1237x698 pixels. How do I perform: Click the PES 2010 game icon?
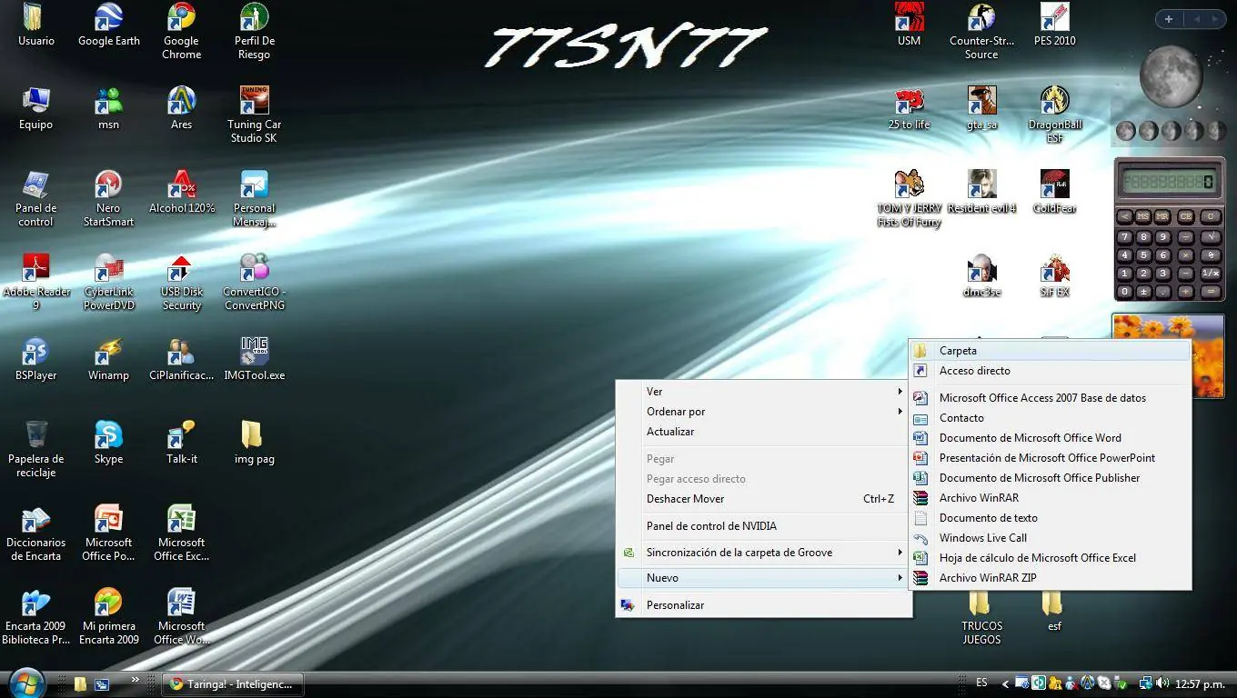[x=1054, y=25]
